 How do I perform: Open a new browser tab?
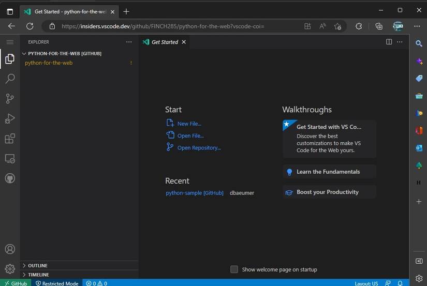(x=126, y=12)
